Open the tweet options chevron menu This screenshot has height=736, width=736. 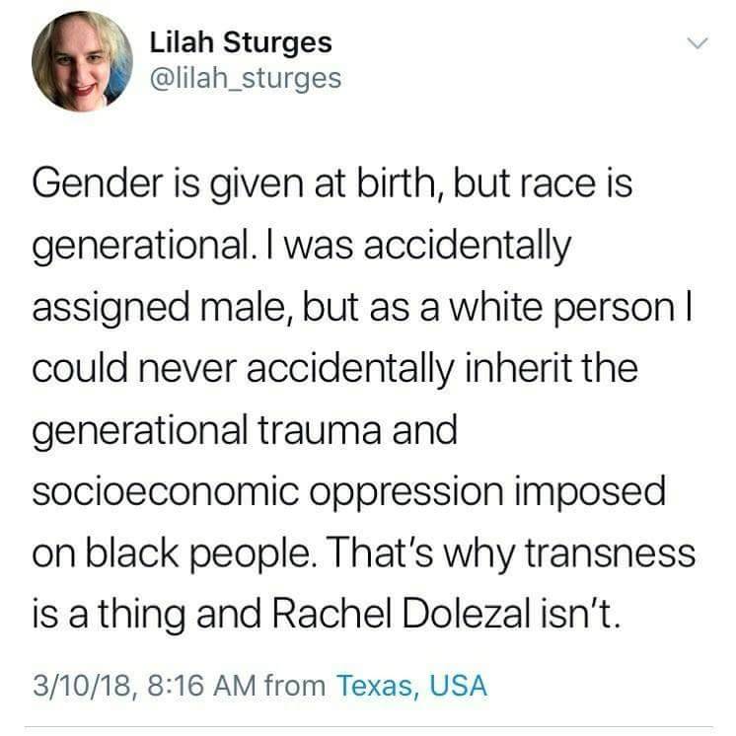click(698, 42)
